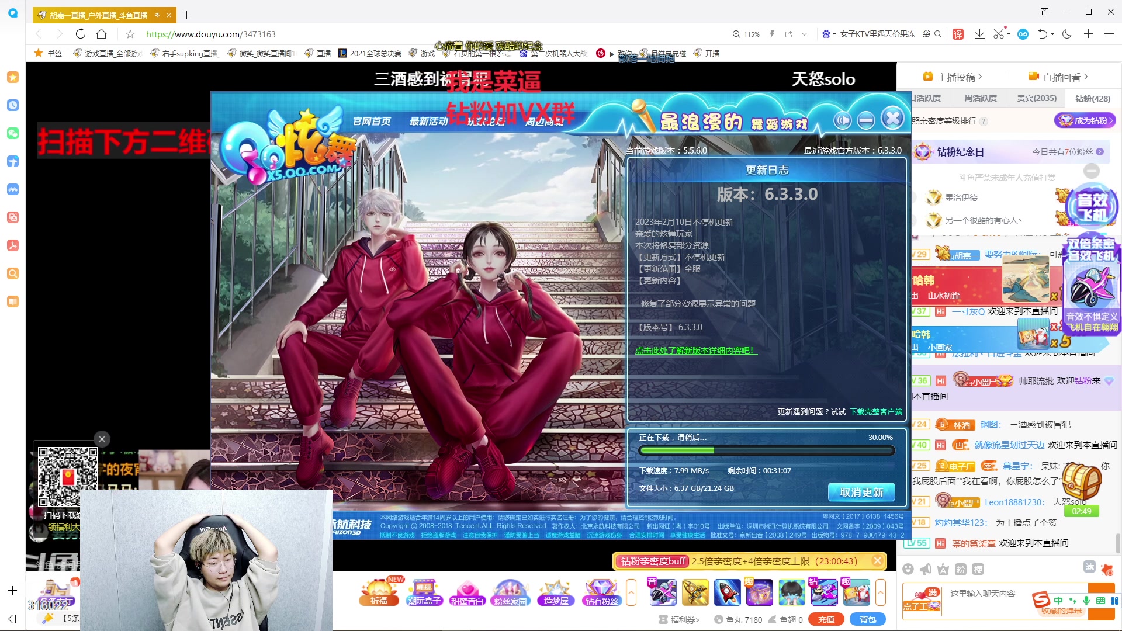
Task: Open the 2021全球总决赛 bookmark
Action: click(x=370, y=53)
